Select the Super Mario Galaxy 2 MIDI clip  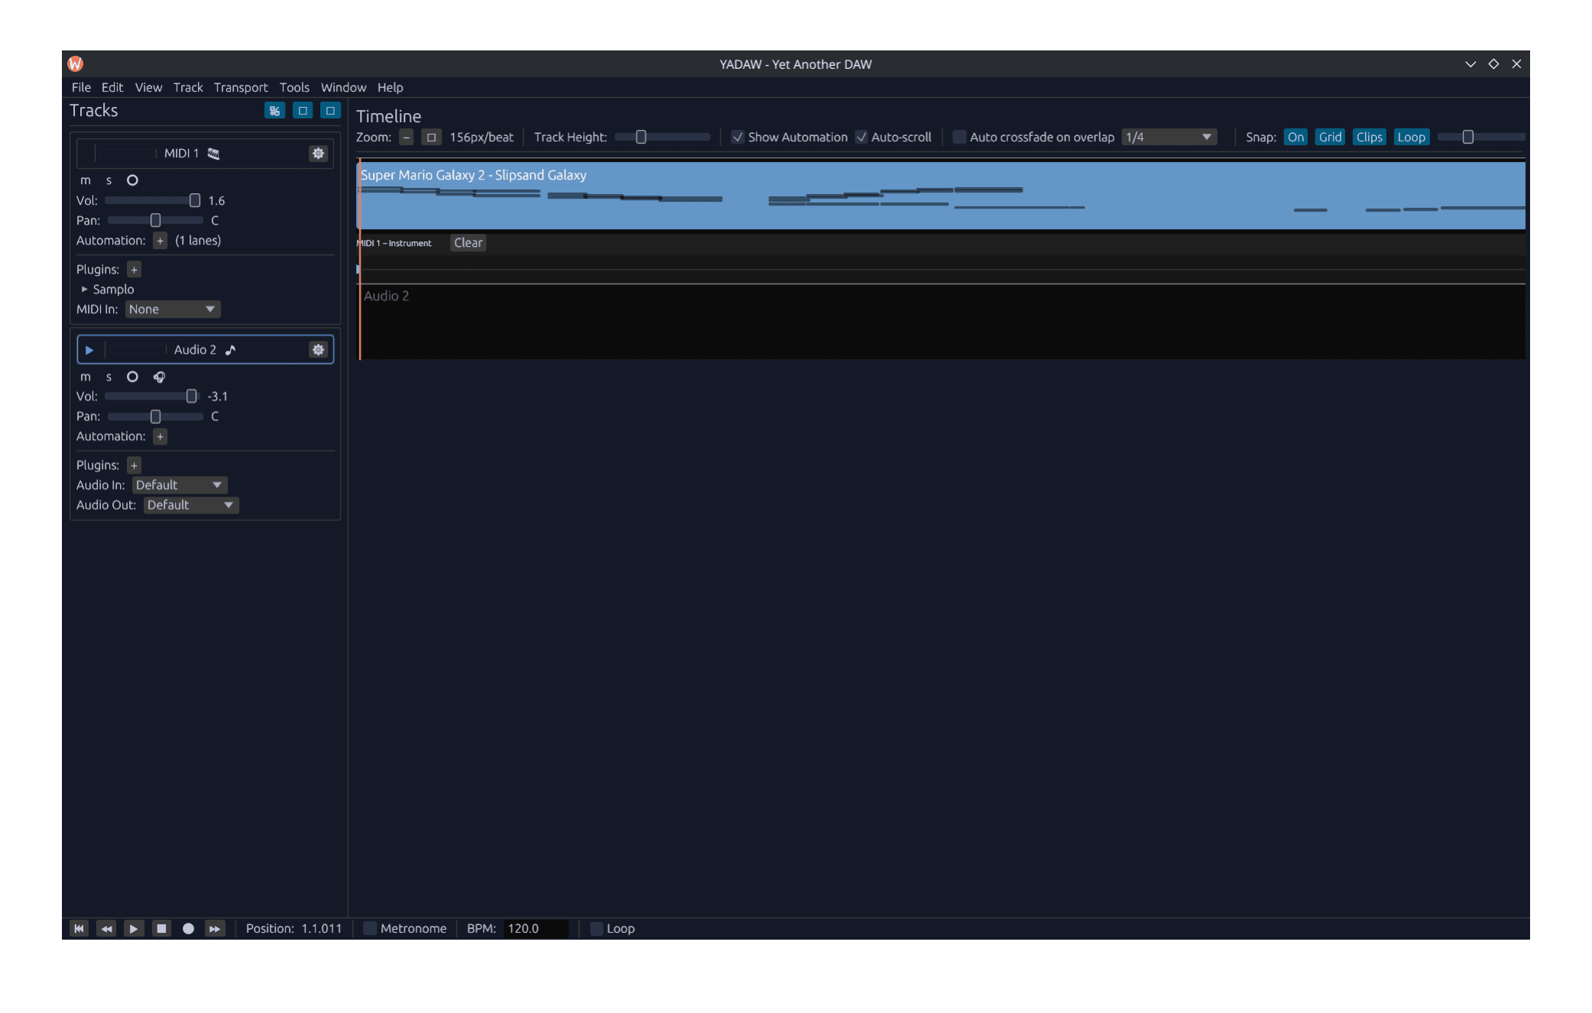942,196
